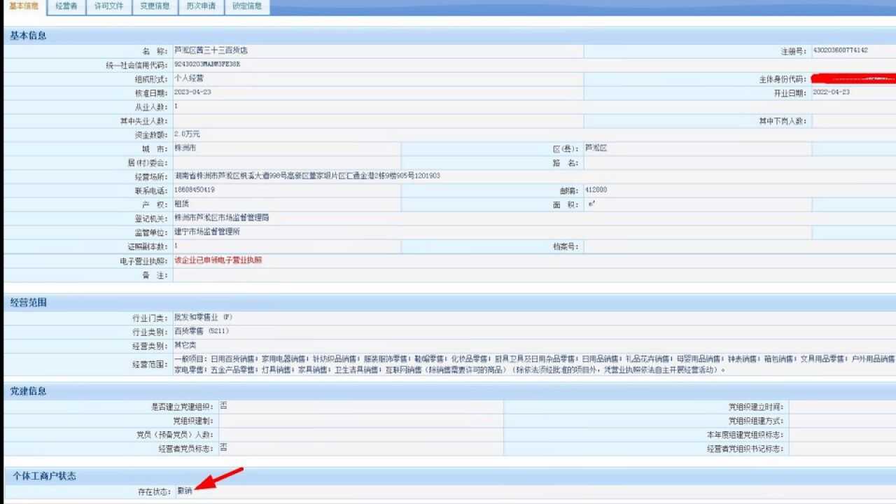Click the 基本信息 section header bar
This screenshot has width=896, height=504.
[x=449, y=36]
